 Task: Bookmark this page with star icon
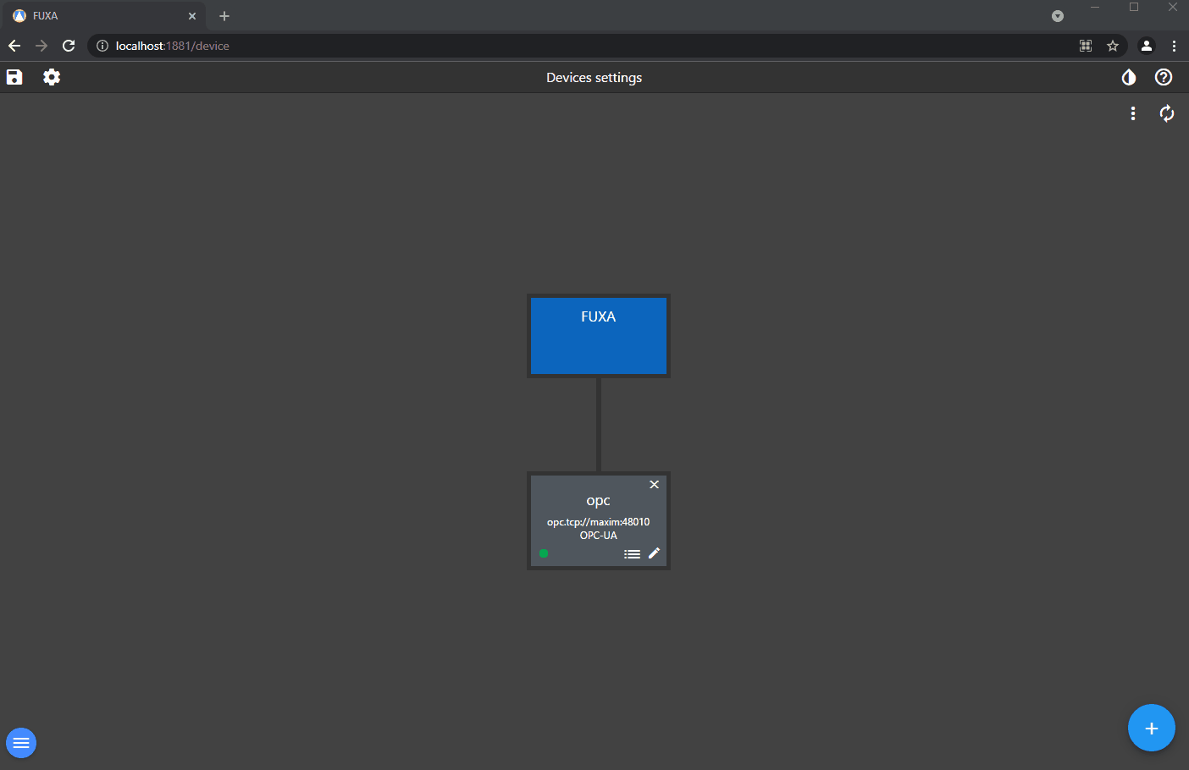[1113, 46]
